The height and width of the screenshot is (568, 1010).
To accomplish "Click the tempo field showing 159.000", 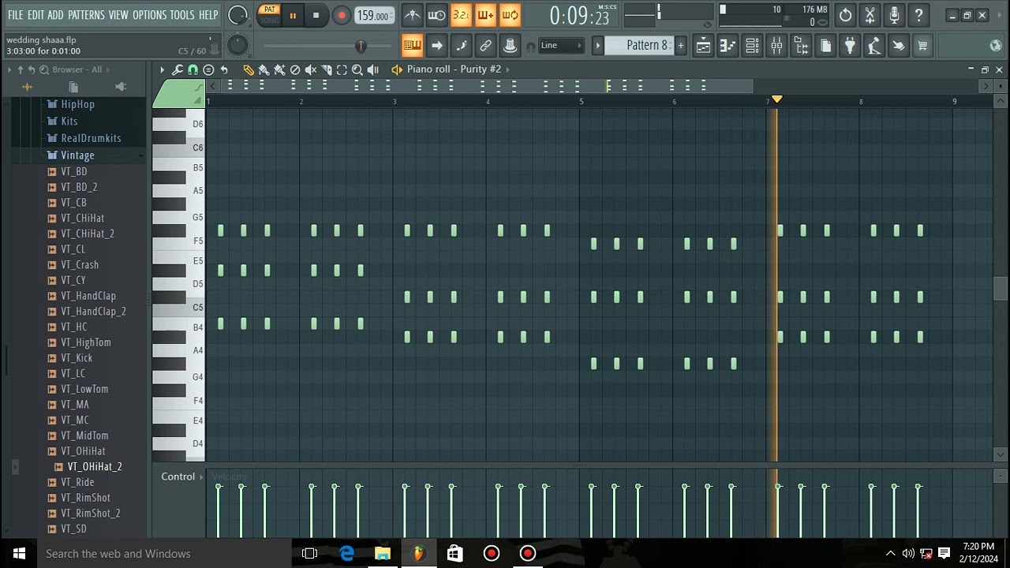I will (x=374, y=15).
